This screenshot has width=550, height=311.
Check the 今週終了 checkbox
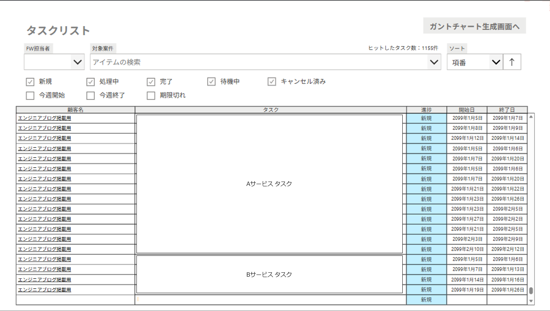point(90,96)
